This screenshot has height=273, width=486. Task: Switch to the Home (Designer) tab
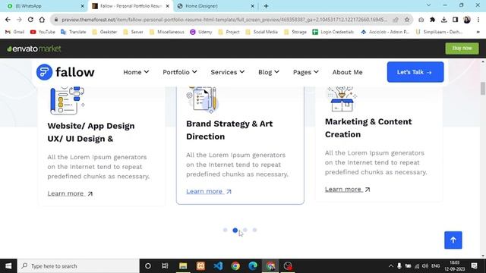click(216, 6)
